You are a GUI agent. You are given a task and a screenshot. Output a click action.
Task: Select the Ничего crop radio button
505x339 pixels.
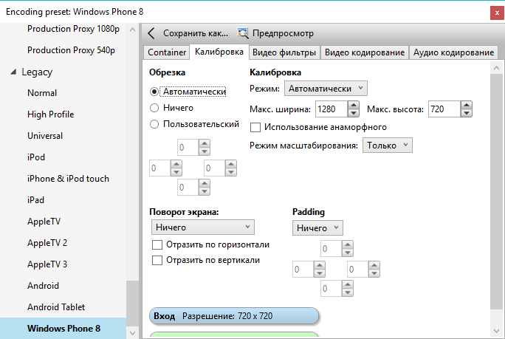click(154, 108)
